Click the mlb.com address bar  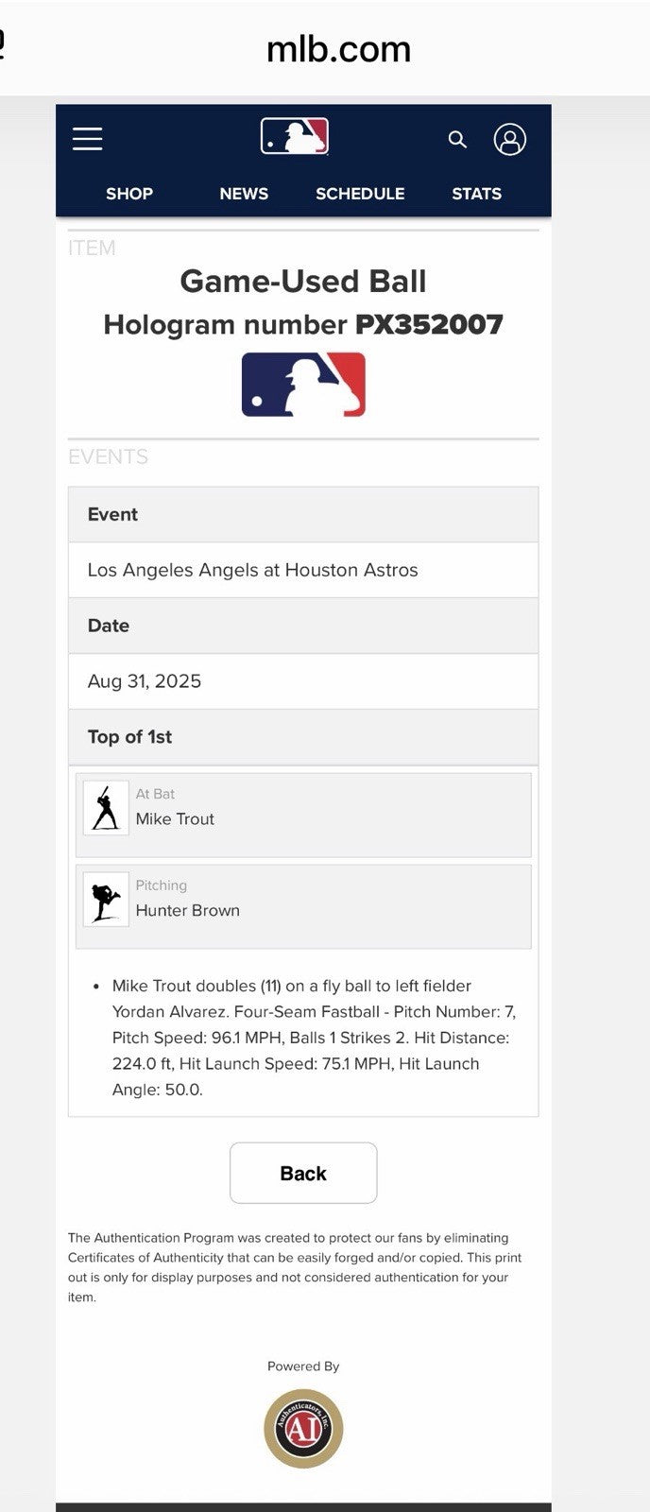coord(339,49)
